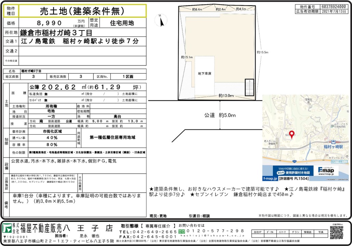The image size is (352, 246).
Task: Click the blue f-map.jp label on map
Action: (x=270, y=179)
